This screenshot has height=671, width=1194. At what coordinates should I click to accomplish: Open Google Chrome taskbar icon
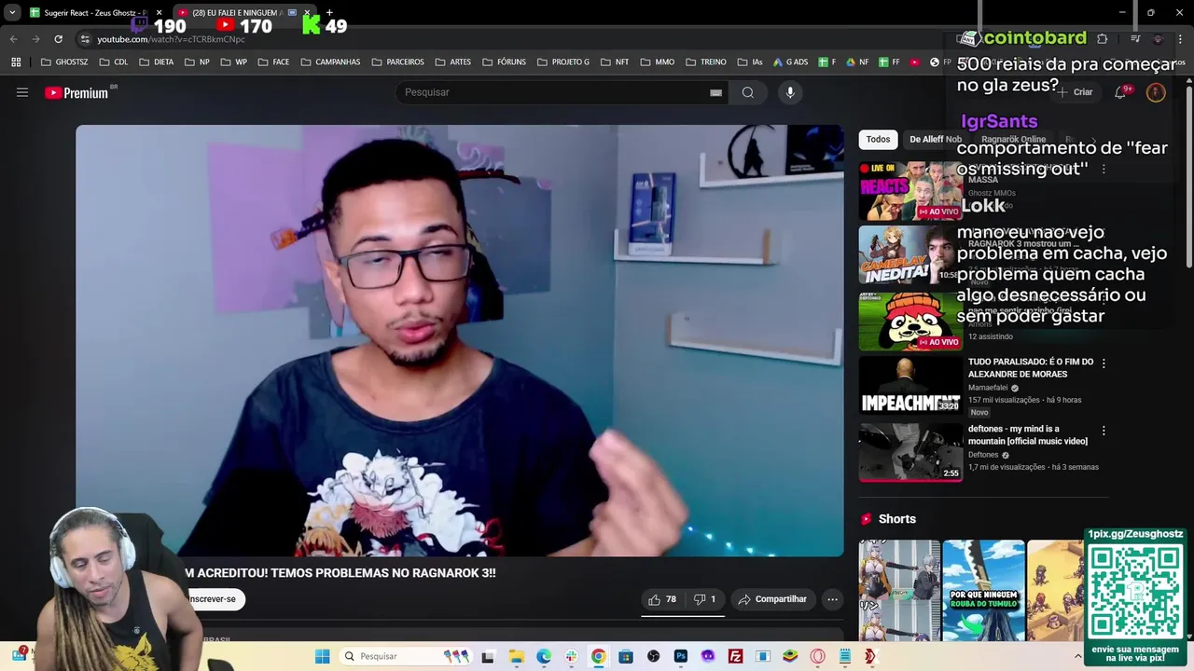tap(598, 656)
